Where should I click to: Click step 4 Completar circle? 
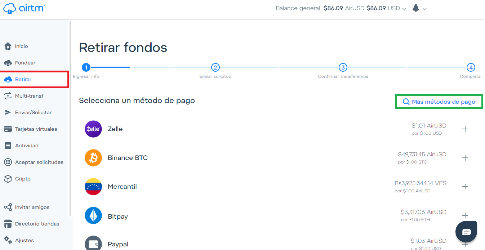click(x=471, y=67)
